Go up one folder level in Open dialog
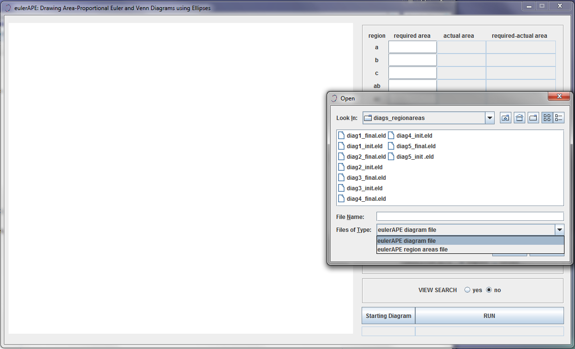This screenshot has height=349, width=575. coord(506,118)
